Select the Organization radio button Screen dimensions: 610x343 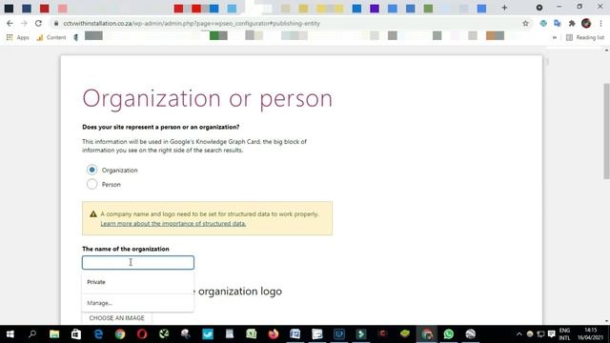(x=91, y=170)
